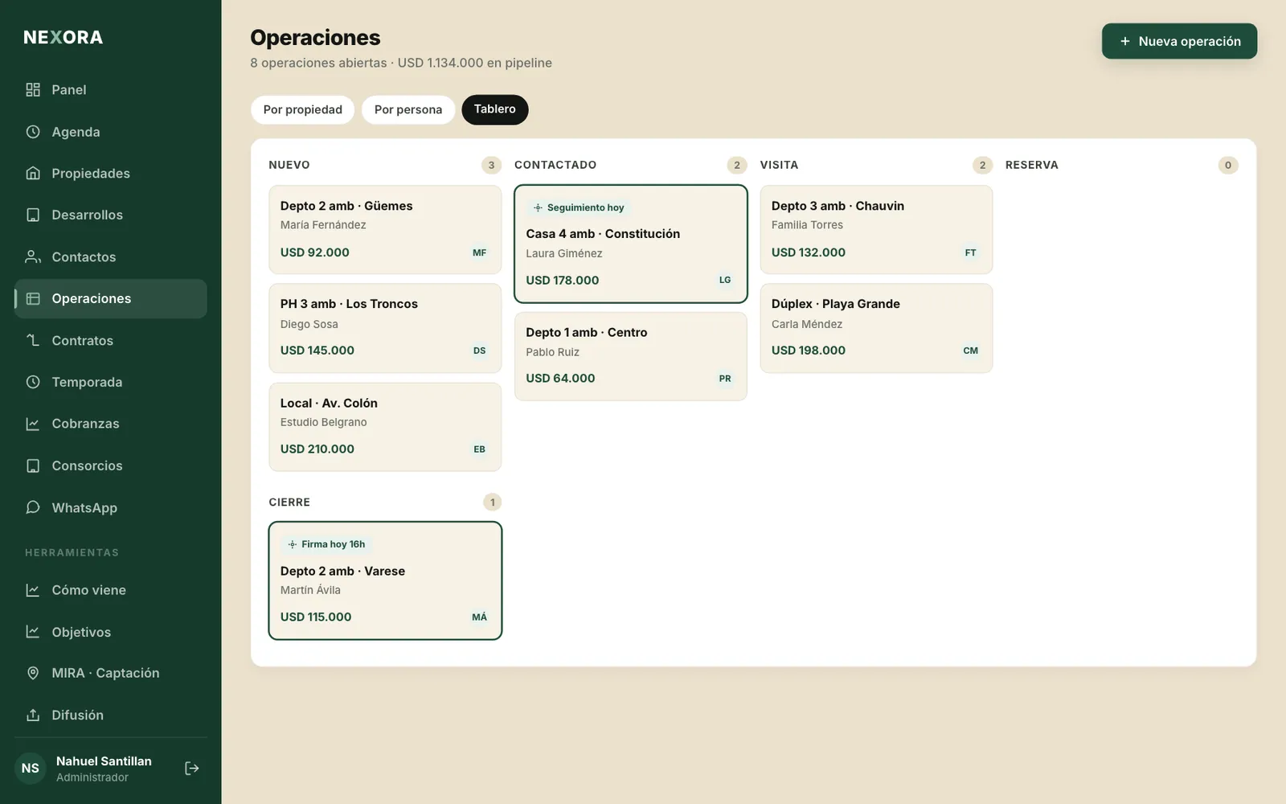
Task: Click the NS user avatar
Action: coord(31,769)
